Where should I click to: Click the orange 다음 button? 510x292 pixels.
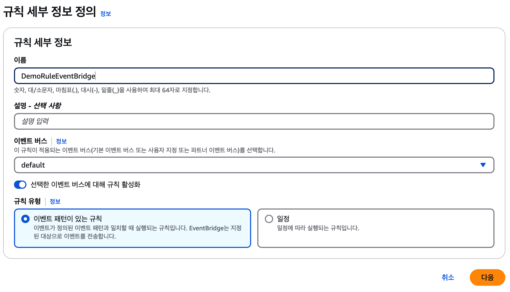point(487,277)
